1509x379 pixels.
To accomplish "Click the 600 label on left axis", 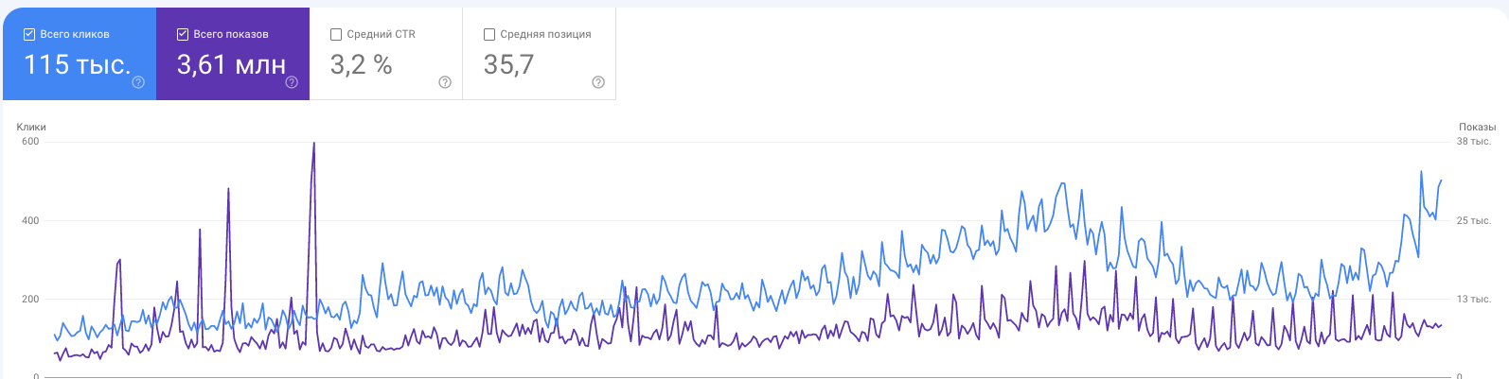I will (x=30, y=142).
